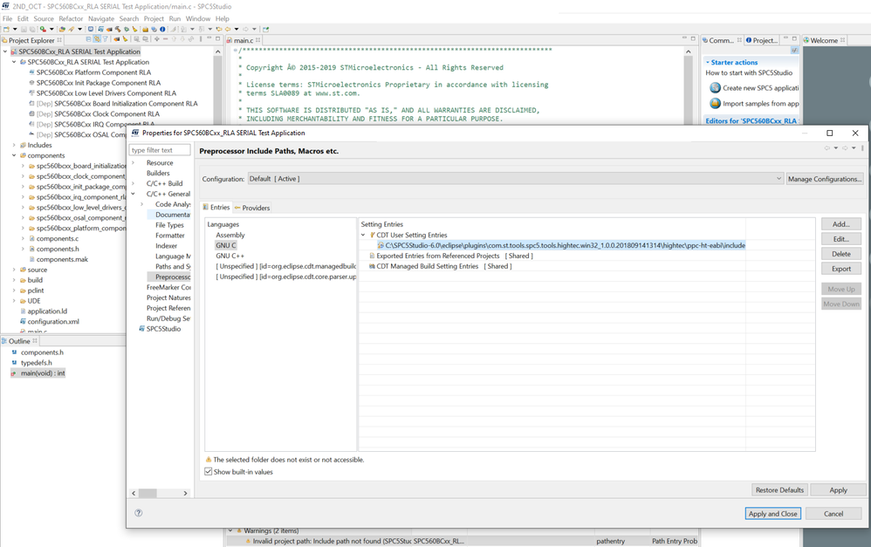Click the New wizard icon in main toolbar

tap(7, 29)
